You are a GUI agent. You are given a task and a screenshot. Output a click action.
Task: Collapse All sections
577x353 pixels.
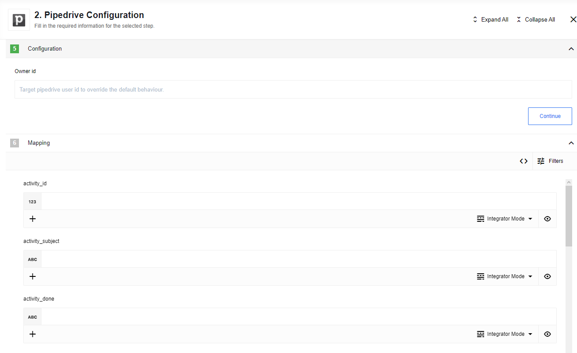pyautogui.click(x=536, y=19)
